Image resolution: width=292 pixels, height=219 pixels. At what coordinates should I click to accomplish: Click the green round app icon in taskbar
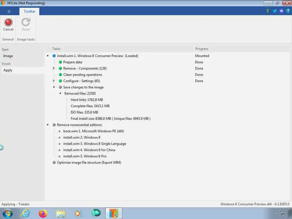pos(96,213)
